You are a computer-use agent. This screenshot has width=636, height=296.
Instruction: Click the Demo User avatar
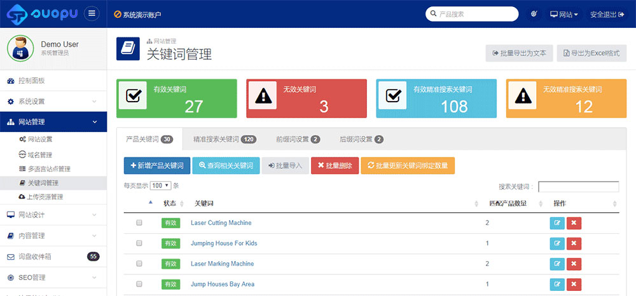tap(22, 49)
